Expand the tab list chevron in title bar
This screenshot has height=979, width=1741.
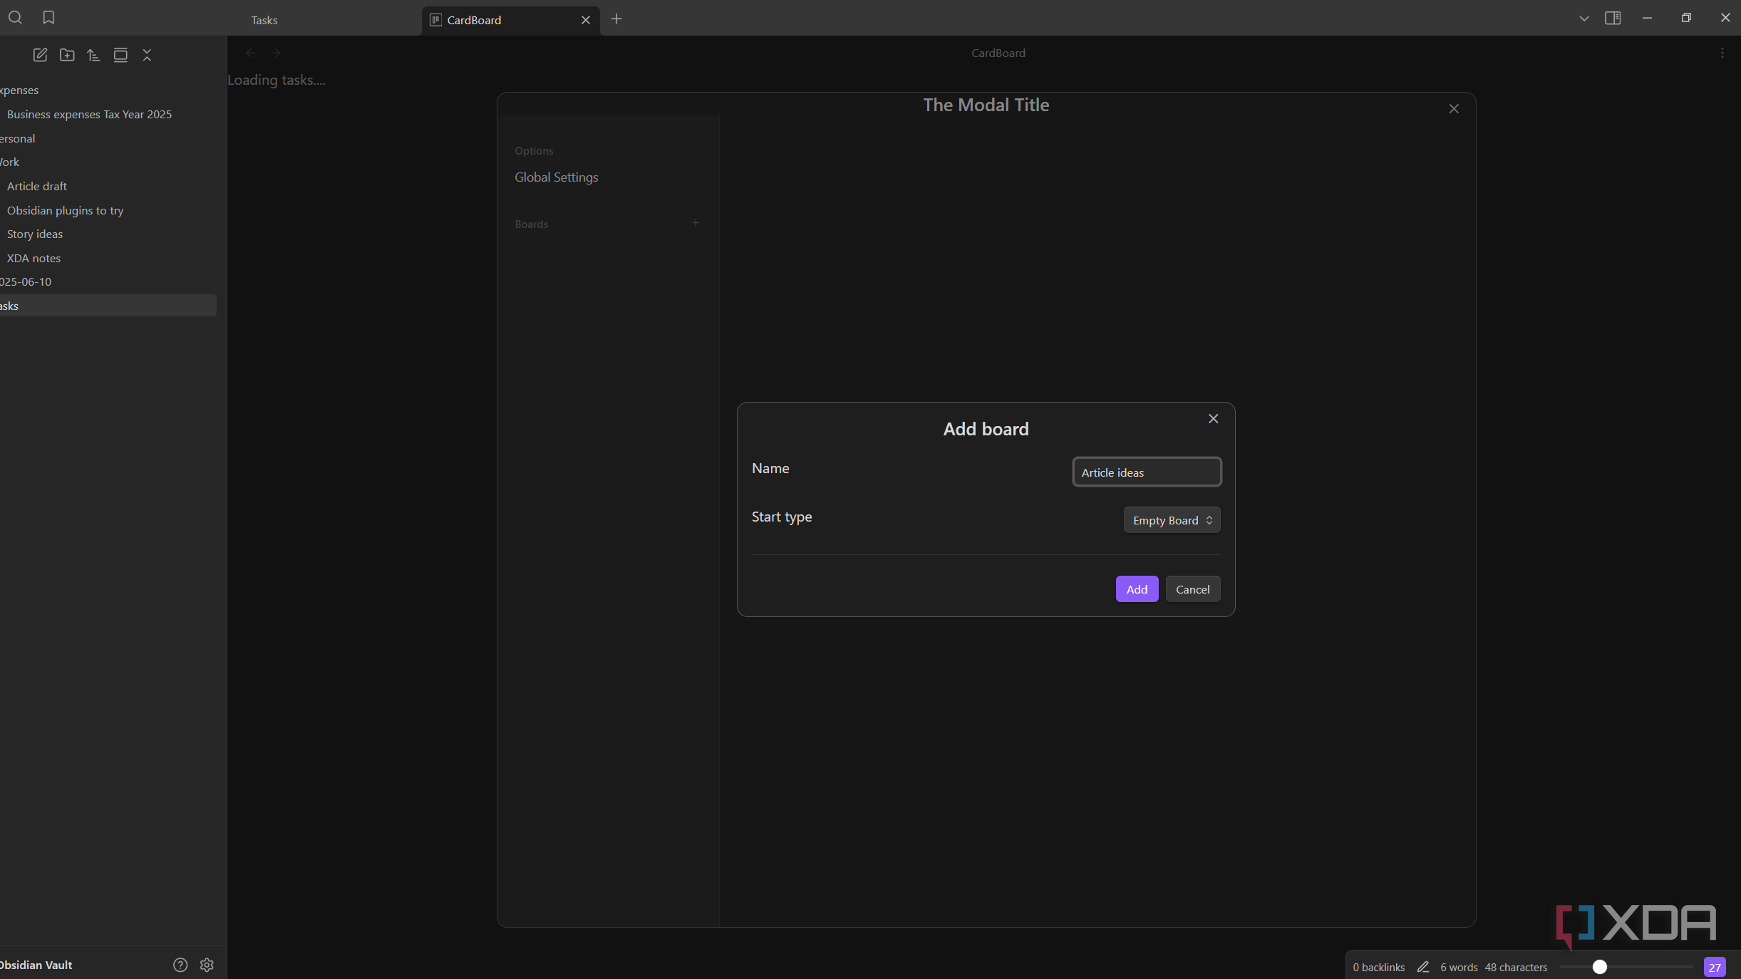[x=1584, y=19]
